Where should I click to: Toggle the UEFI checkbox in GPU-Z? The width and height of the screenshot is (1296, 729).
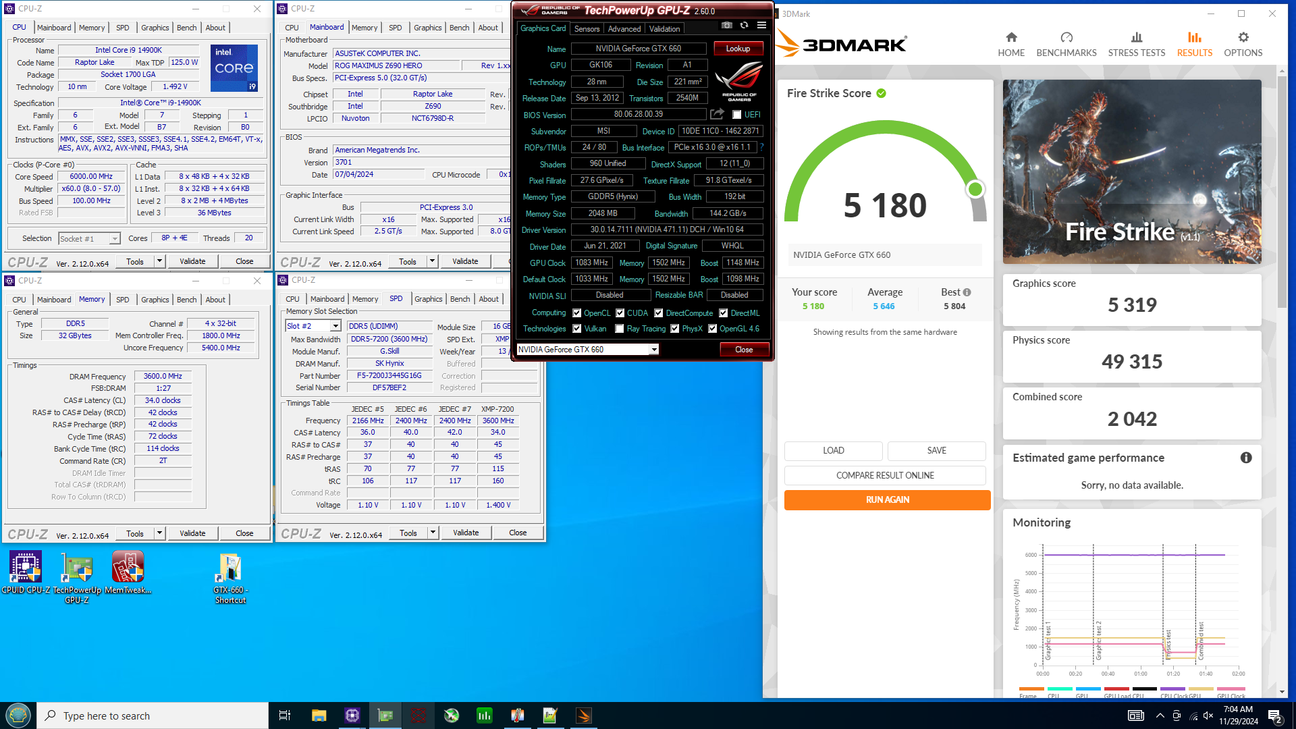[737, 115]
